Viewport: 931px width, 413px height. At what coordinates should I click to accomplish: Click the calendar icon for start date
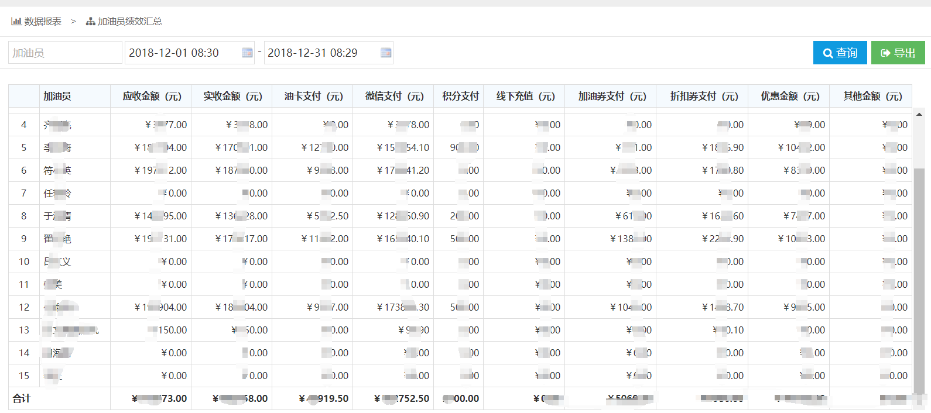click(x=247, y=53)
